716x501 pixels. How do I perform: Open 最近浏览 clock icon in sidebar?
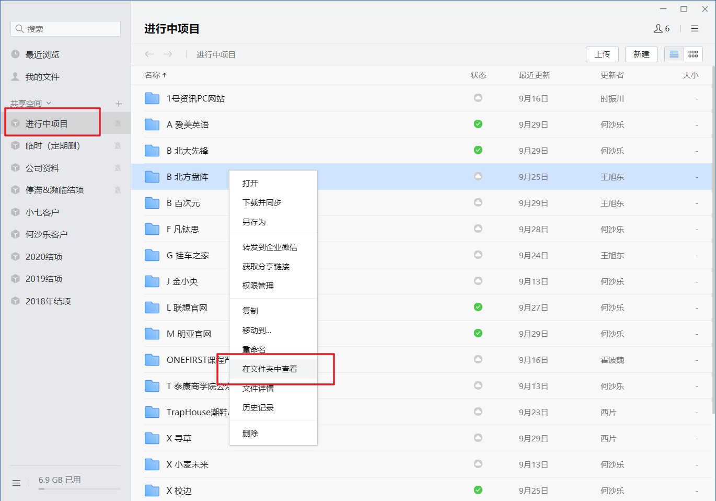coord(15,54)
